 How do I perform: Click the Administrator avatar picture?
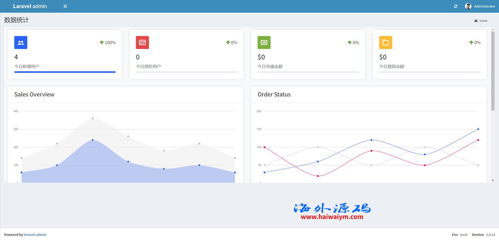(468, 6)
